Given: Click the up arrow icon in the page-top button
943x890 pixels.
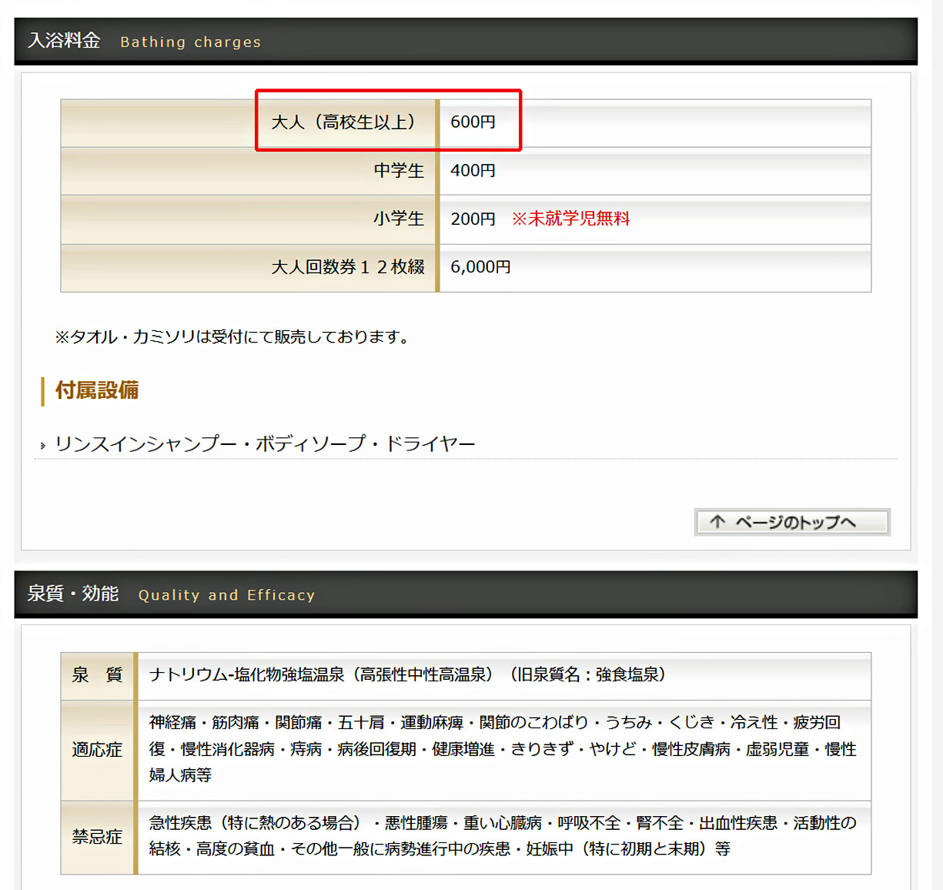Looking at the screenshot, I should (717, 522).
